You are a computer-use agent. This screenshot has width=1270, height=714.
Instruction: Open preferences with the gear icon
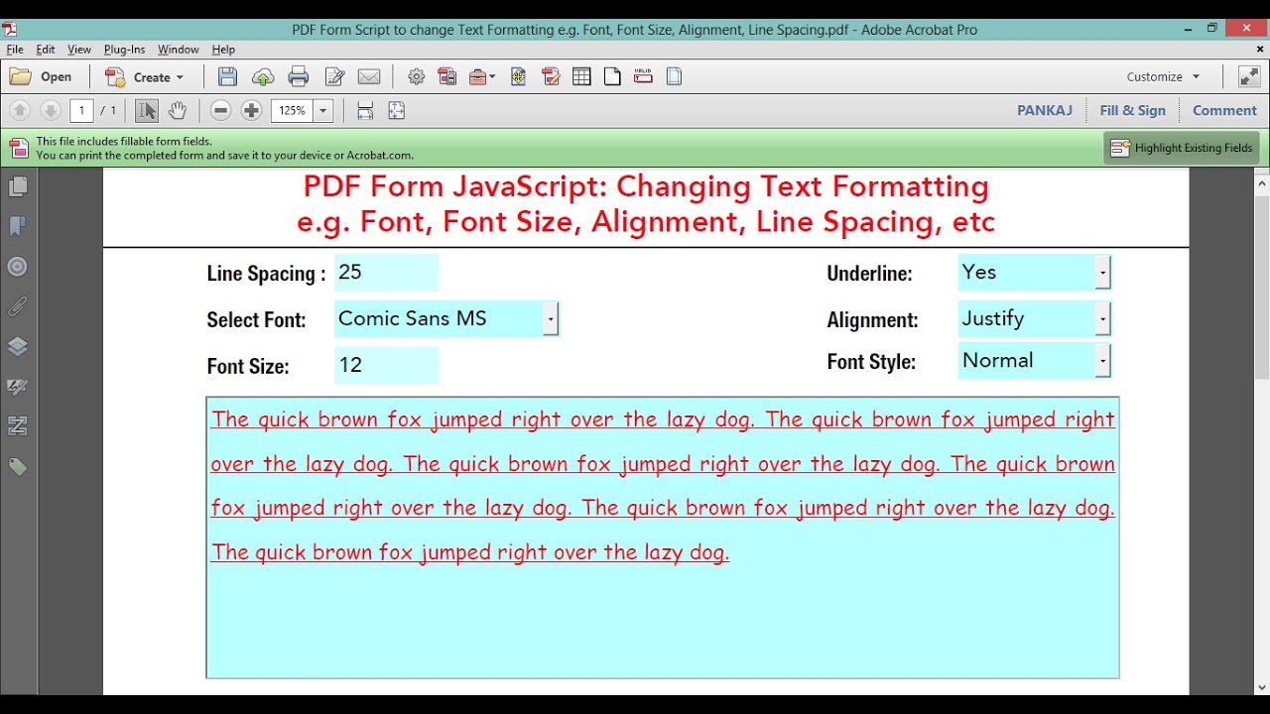417,76
